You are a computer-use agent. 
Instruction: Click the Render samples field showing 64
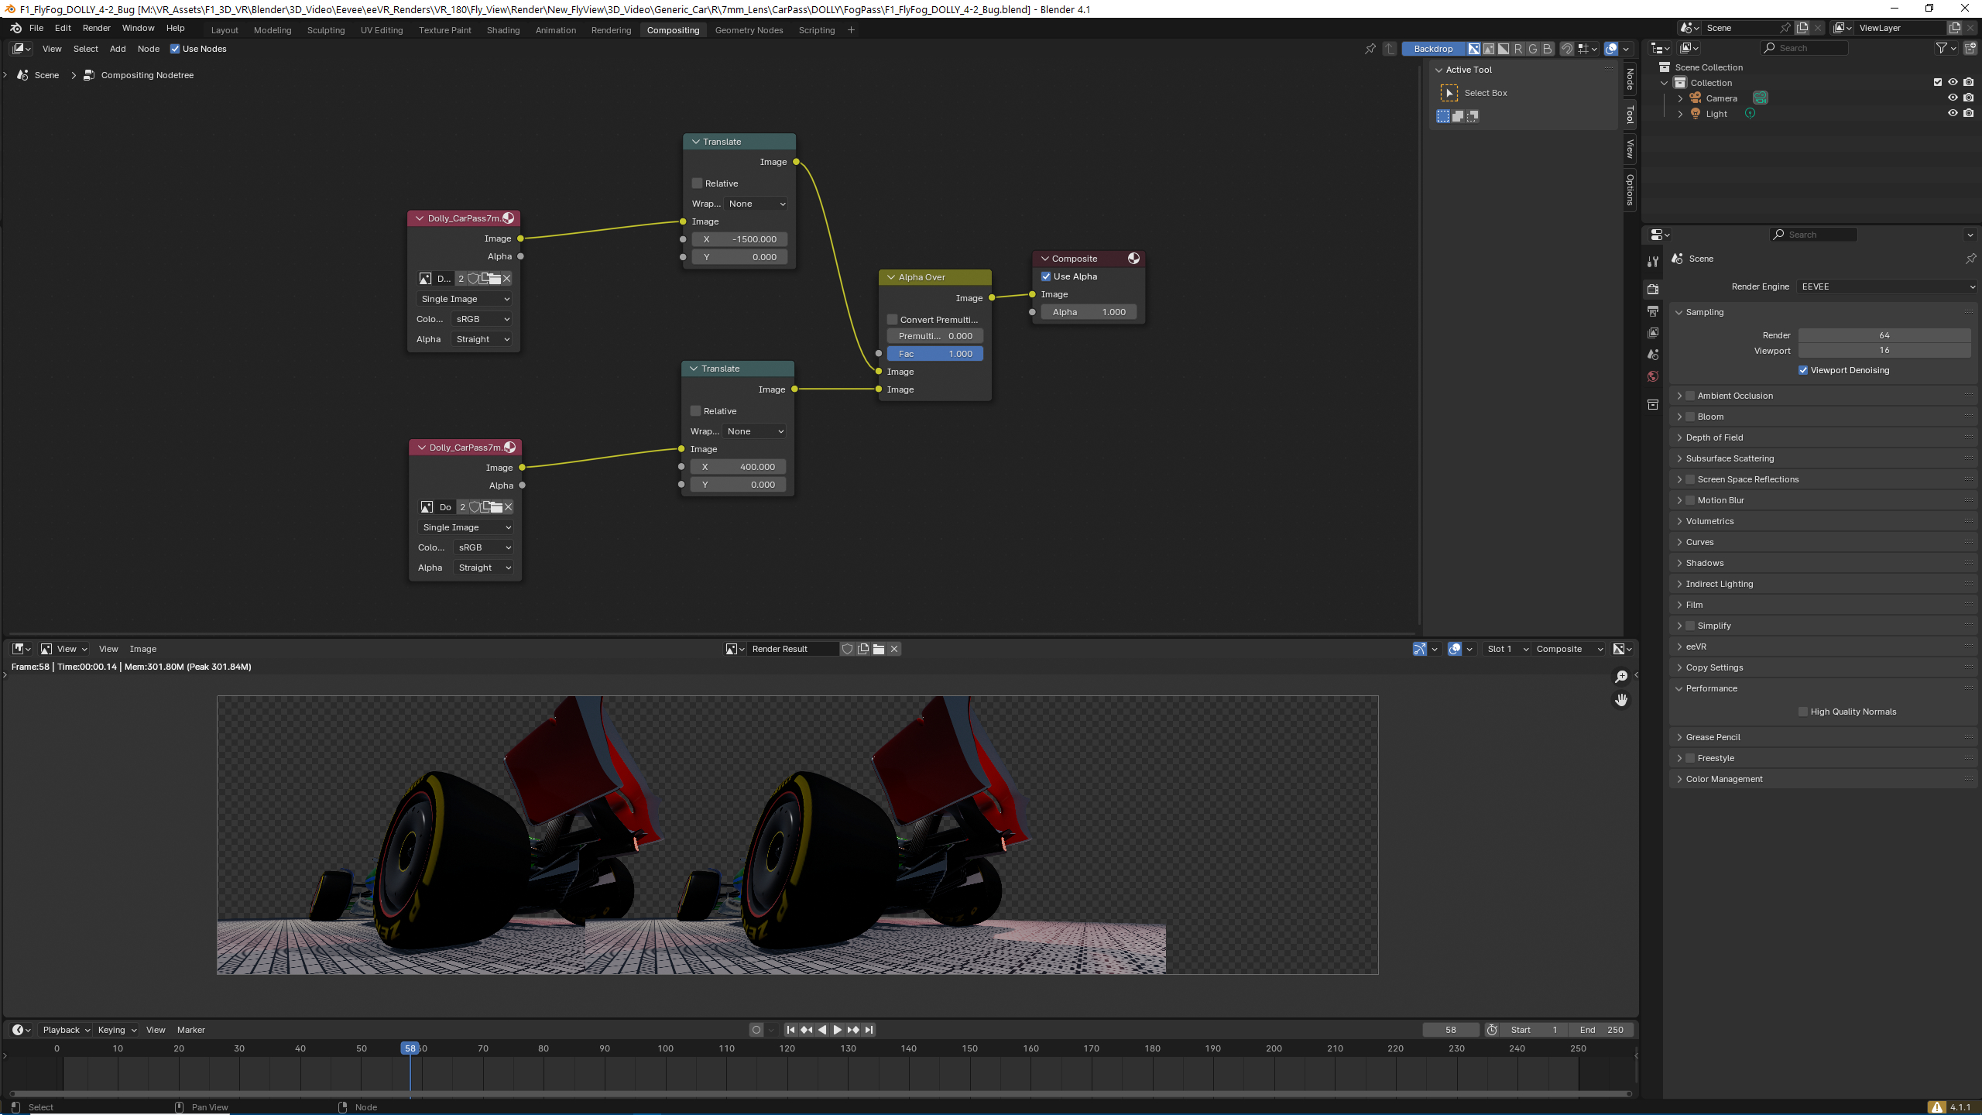pyautogui.click(x=1884, y=335)
